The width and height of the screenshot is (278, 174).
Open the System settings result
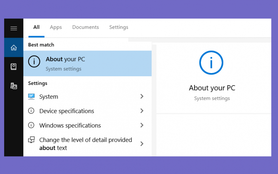pyautogui.click(x=88, y=97)
